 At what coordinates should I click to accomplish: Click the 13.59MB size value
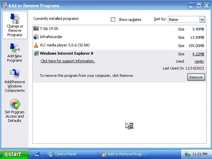pyautogui.click(x=197, y=37)
